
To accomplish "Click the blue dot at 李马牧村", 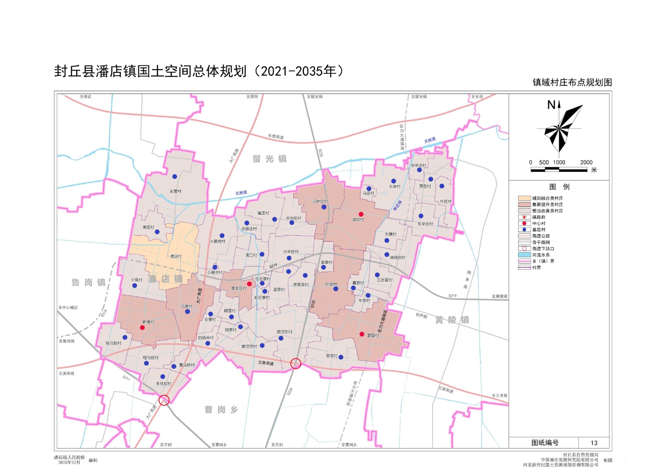I will (x=162, y=377).
